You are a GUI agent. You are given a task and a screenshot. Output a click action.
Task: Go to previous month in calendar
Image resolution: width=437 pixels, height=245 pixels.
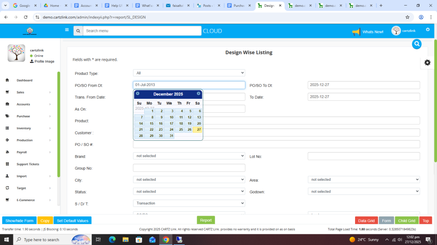pos(137,94)
